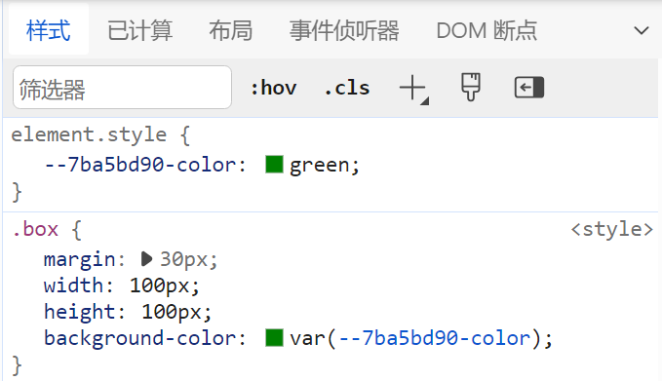Screen dimensions: 662x381
Task: Expand the margin shorthand triangle
Action: coord(146,259)
